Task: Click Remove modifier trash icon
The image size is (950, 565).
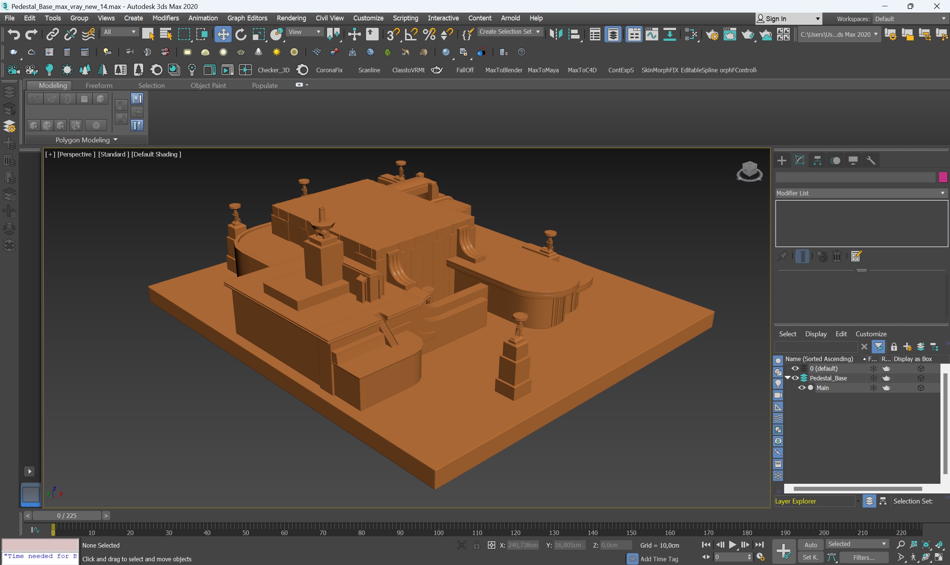Action: [837, 256]
